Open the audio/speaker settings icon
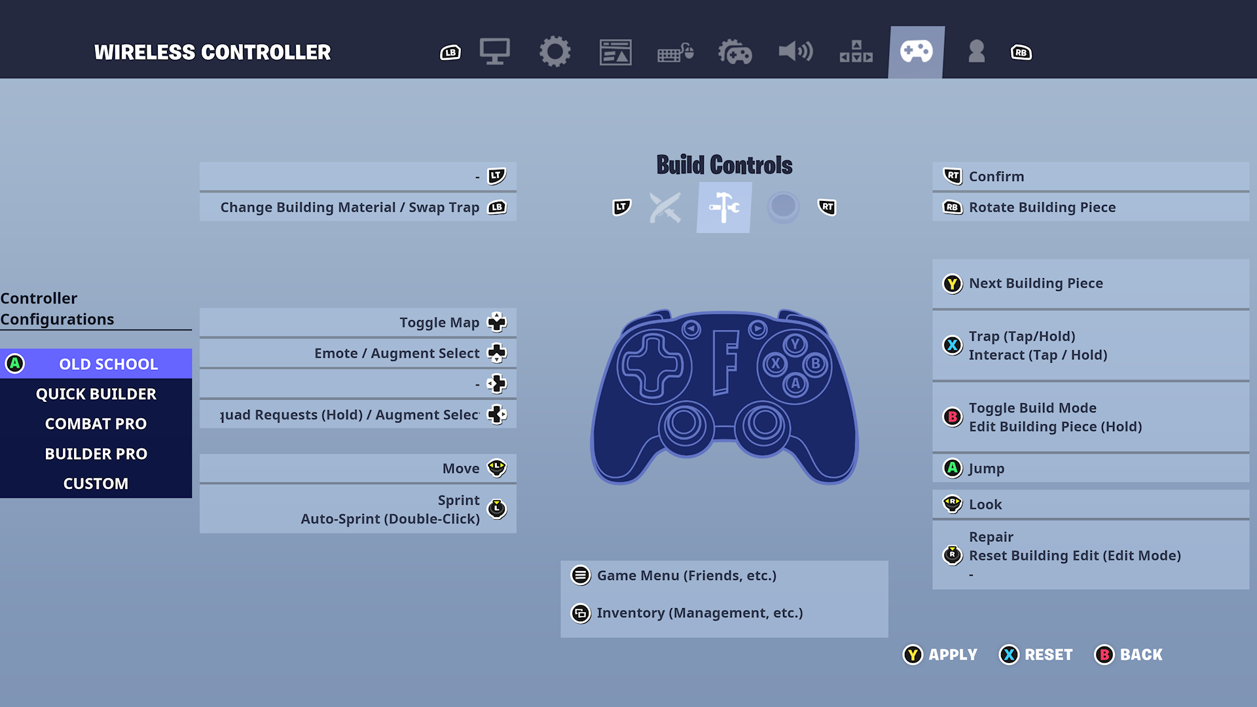This screenshot has width=1257, height=707. coord(797,52)
